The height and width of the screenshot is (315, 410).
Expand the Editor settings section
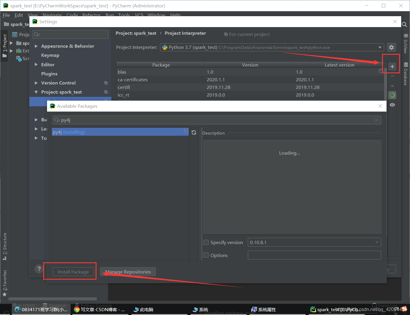(36, 64)
